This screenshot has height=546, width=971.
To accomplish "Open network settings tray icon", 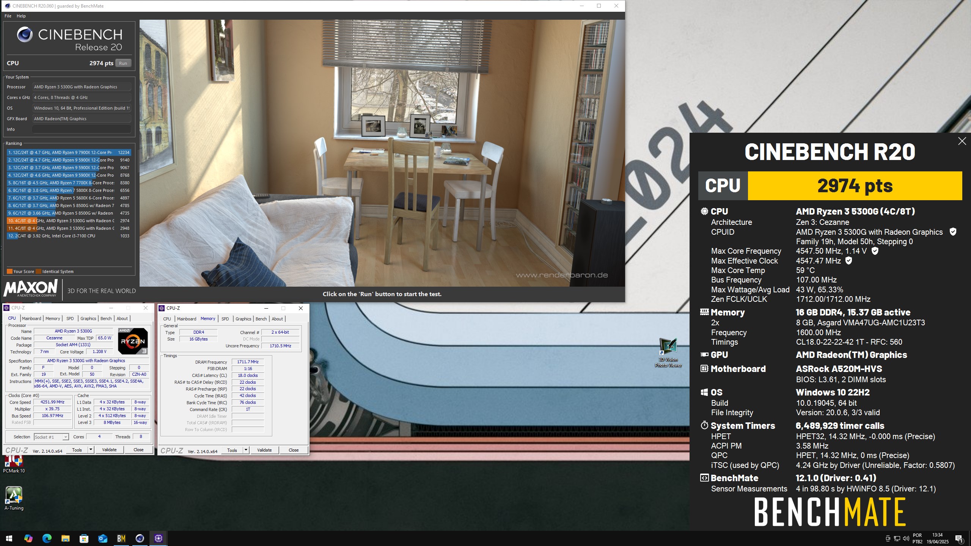I will tap(897, 538).
